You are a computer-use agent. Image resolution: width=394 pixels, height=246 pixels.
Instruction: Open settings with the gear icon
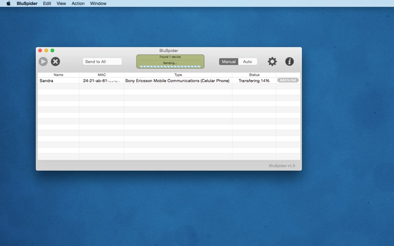(272, 61)
